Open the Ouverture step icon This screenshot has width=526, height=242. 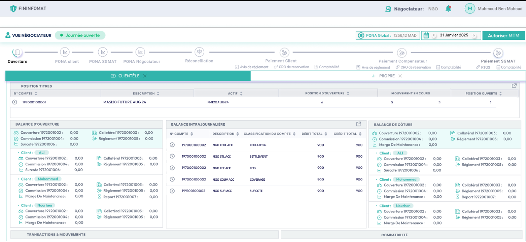pos(17,52)
